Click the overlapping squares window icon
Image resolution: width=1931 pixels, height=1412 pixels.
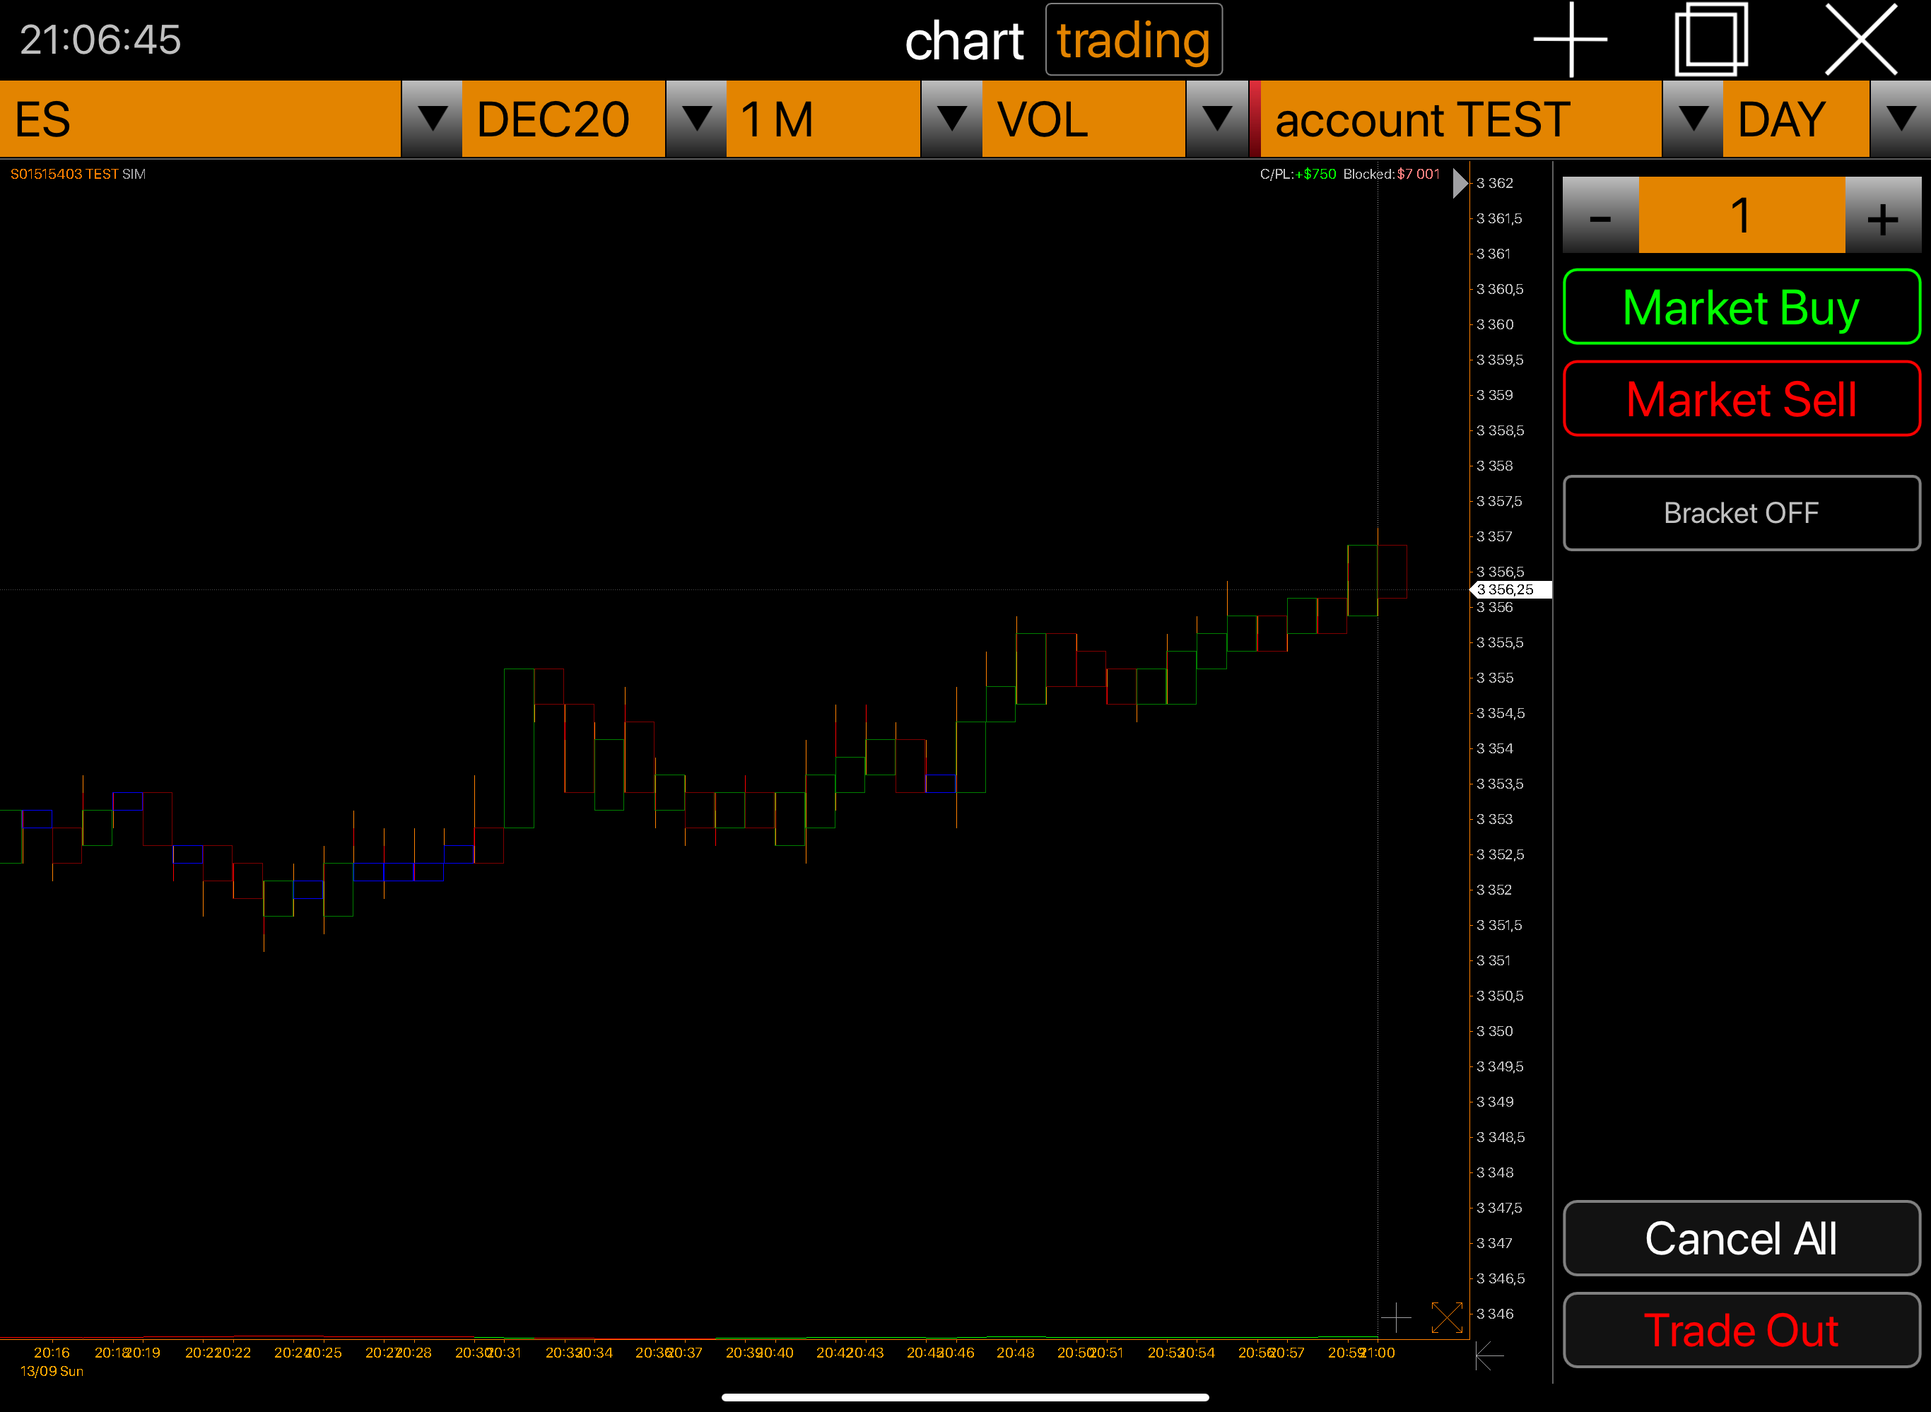click(x=1710, y=40)
